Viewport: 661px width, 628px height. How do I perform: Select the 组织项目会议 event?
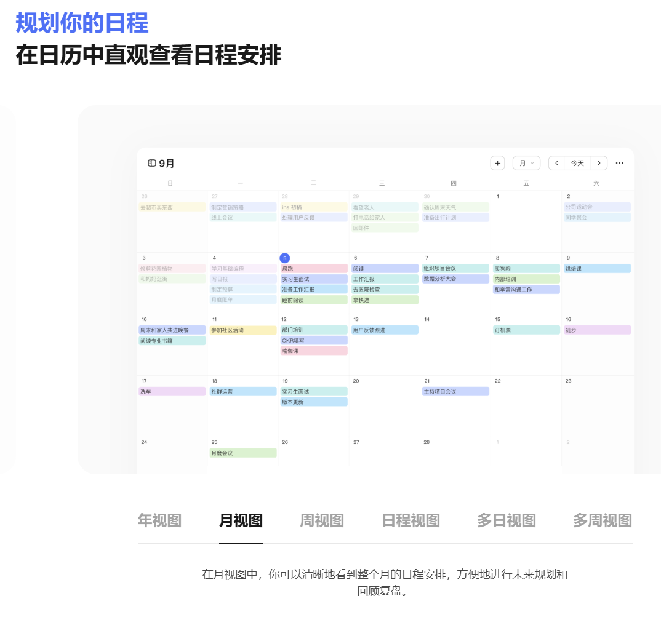[455, 268]
